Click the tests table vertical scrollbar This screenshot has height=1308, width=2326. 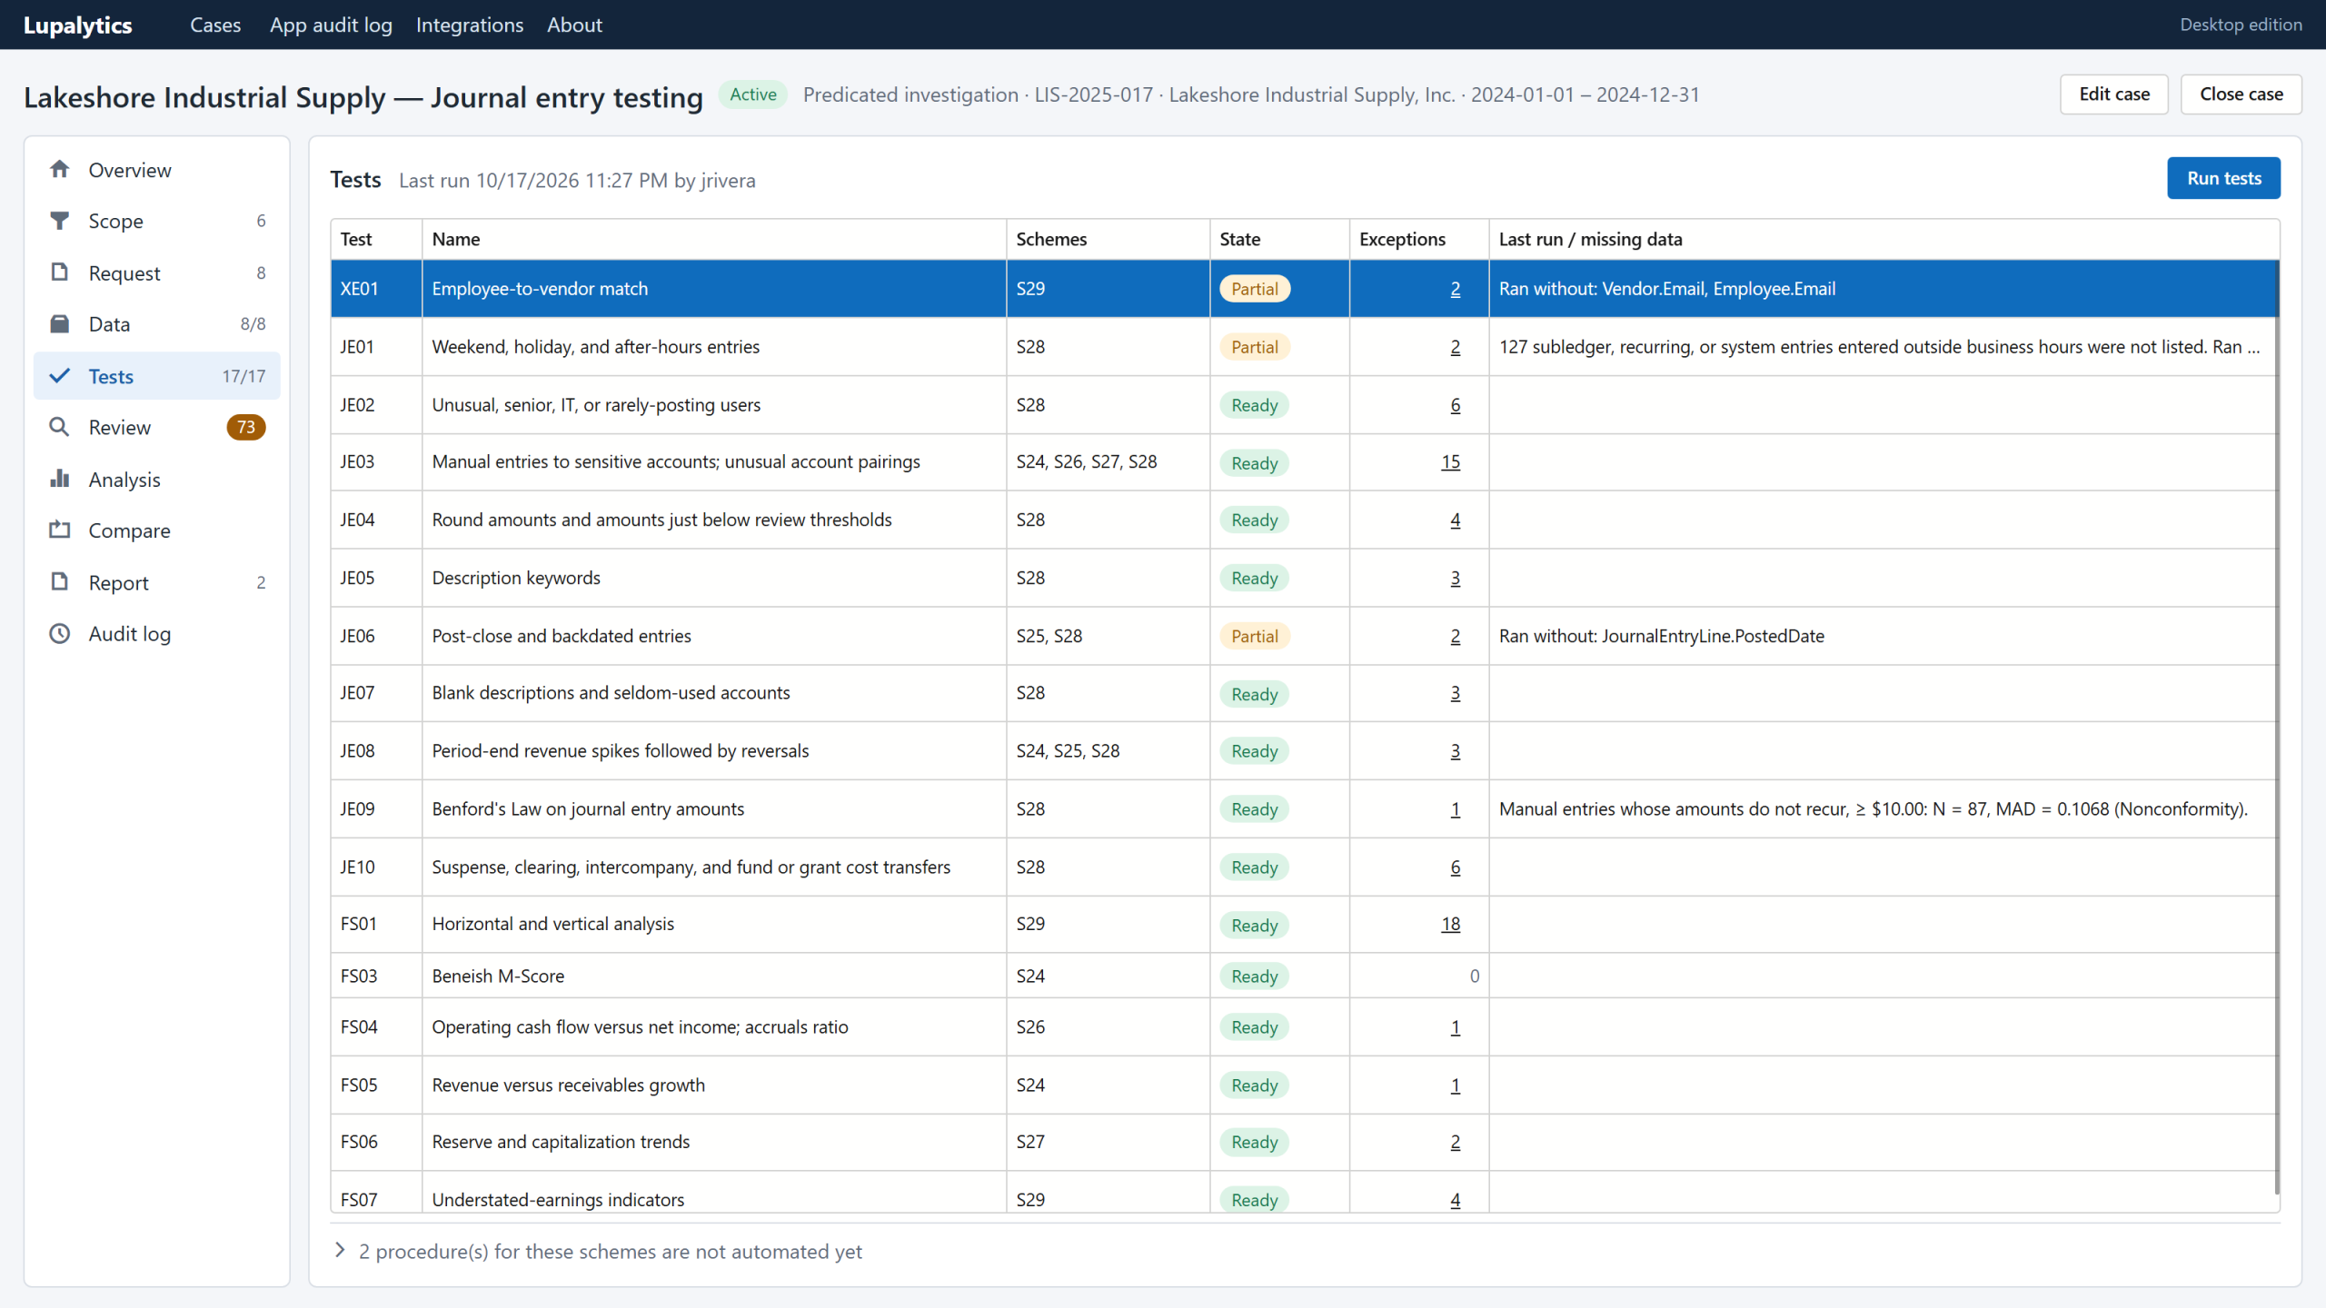(x=2277, y=727)
